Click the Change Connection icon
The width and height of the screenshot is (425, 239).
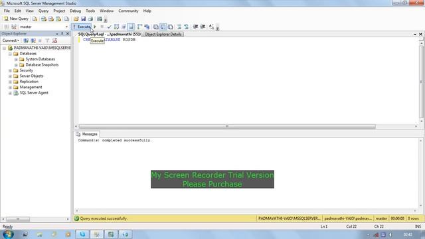click(x=14, y=27)
